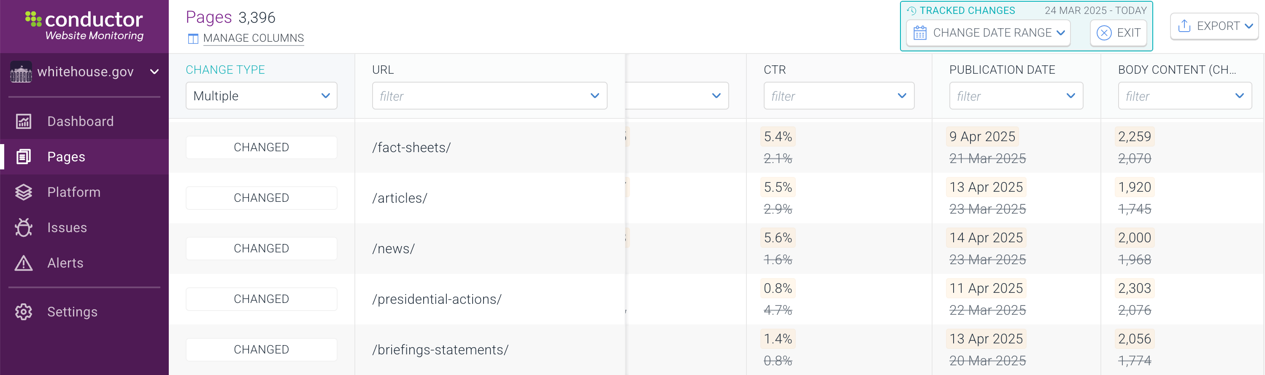
Task: Click the calendar icon for date range
Action: (920, 33)
